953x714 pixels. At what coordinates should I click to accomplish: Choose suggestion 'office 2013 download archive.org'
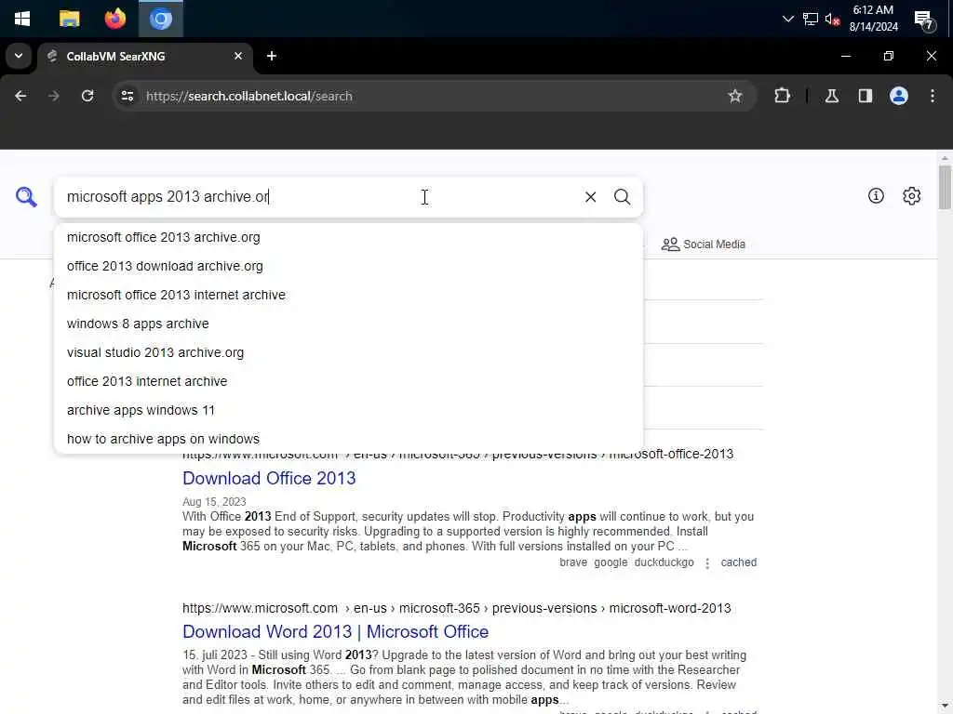coord(348,266)
